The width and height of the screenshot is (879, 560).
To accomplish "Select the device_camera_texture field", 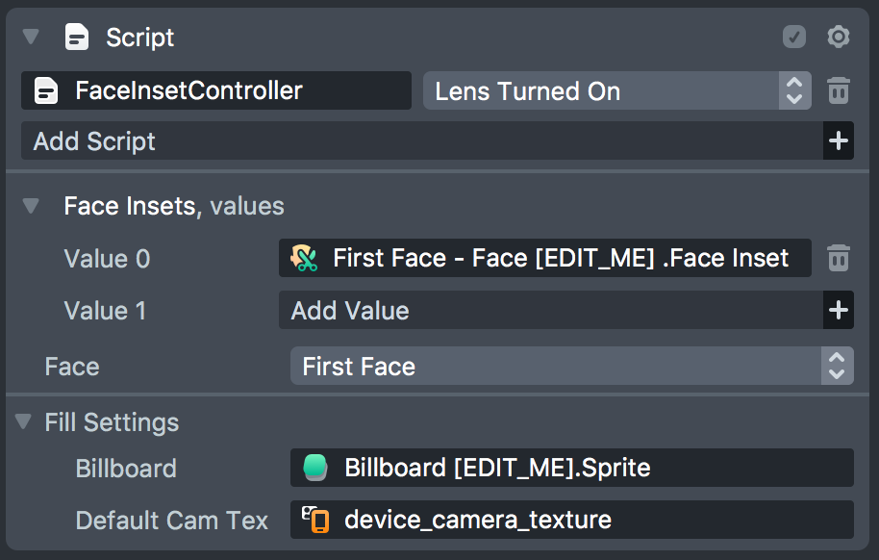I will 571,521.
